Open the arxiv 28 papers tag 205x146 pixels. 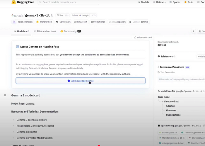[x=117, y=22]
